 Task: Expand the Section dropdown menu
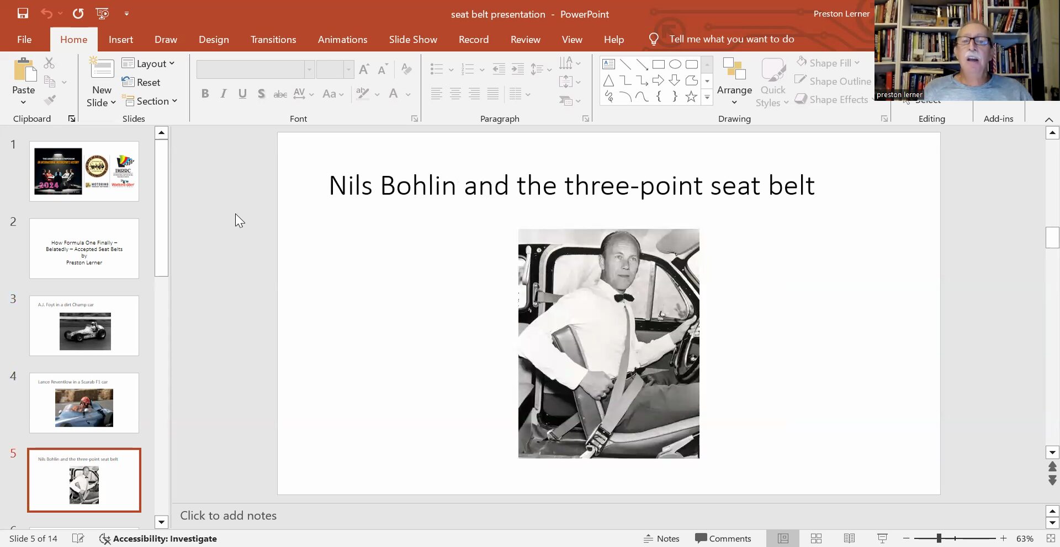pyautogui.click(x=150, y=101)
